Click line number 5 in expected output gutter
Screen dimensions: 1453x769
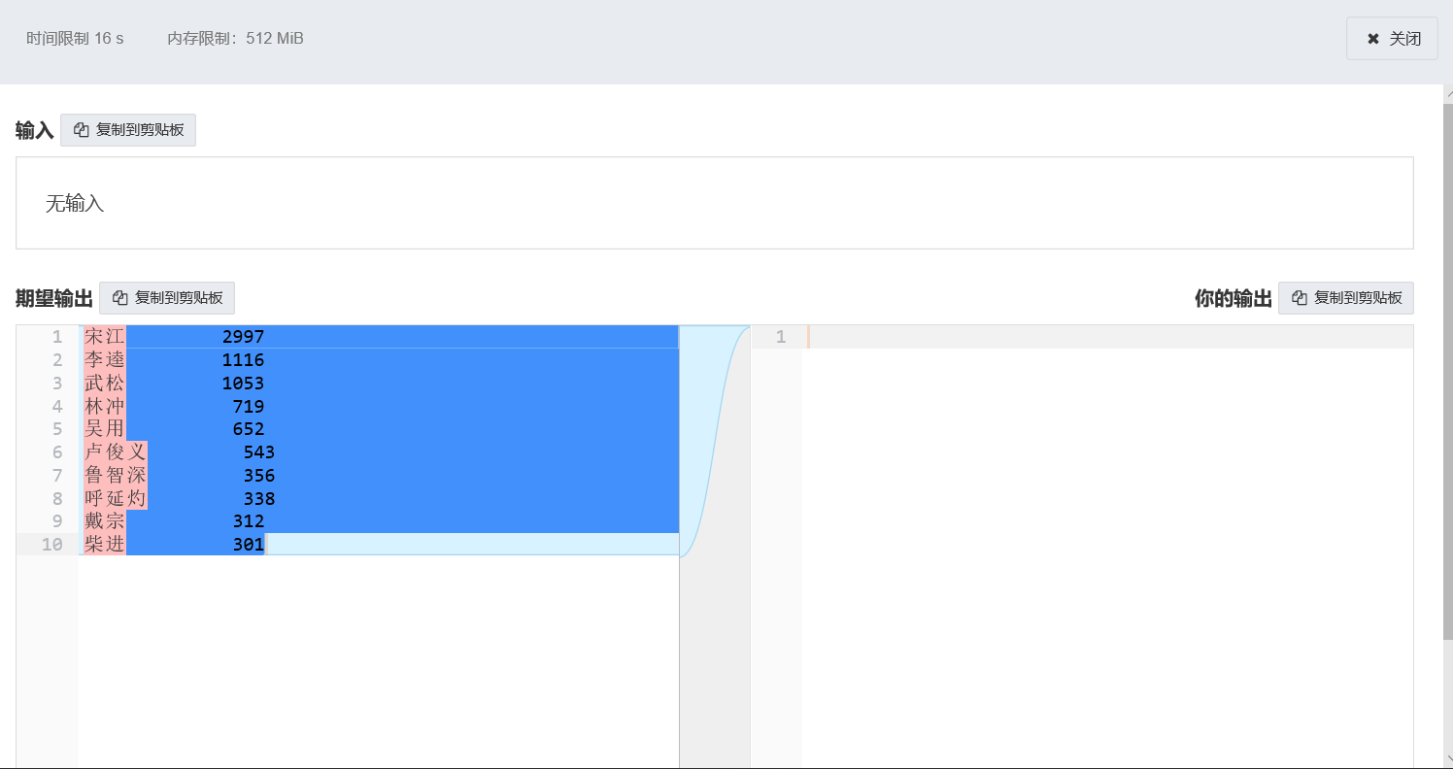coord(57,429)
